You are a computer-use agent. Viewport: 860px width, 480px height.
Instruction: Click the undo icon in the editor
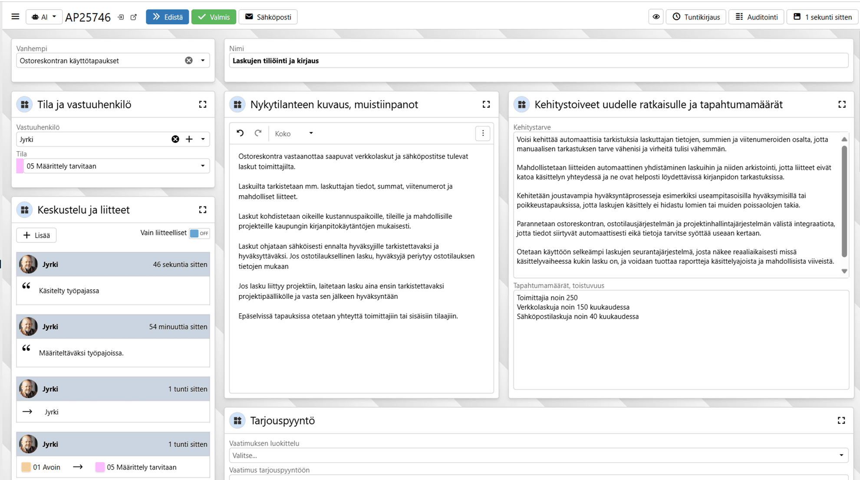(240, 133)
